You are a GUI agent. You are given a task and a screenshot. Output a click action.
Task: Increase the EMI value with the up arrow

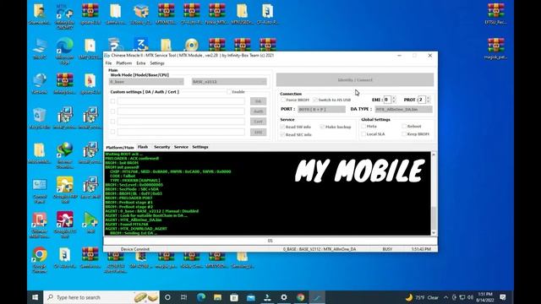coord(394,98)
